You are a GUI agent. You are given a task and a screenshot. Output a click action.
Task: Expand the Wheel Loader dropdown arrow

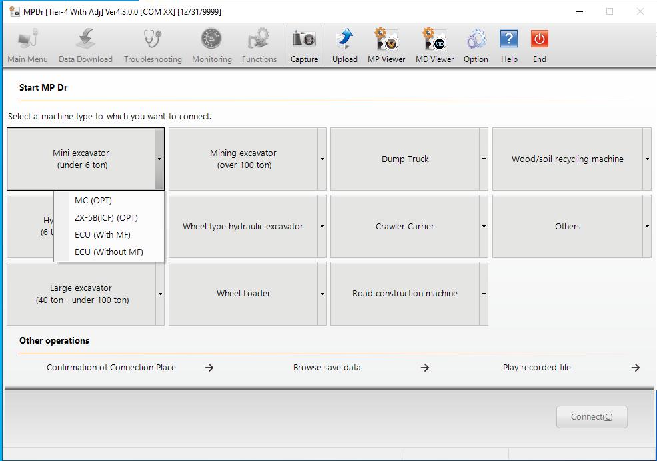pyautogui.click(x=322, y=294)
